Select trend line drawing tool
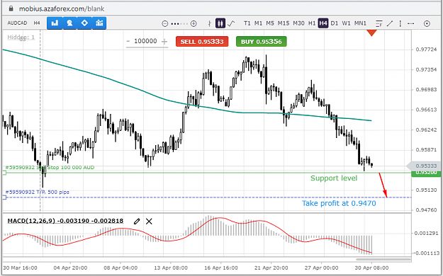The image size is (443, 276). click(390, 23)
